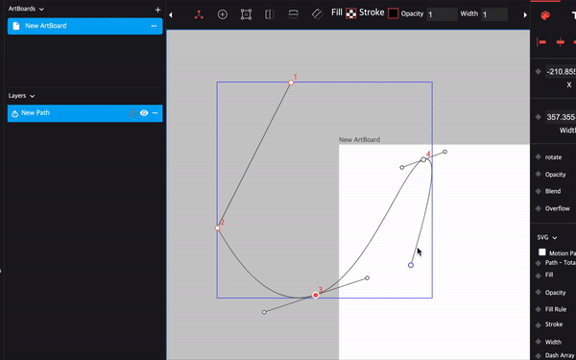Select path anchor point 2
The height and width of the screenshot is (360, 576).
(x=218, y=228)
